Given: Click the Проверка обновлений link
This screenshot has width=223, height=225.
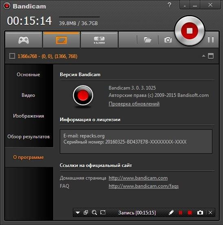Looking at the screenshot, I should click(134, 104).
